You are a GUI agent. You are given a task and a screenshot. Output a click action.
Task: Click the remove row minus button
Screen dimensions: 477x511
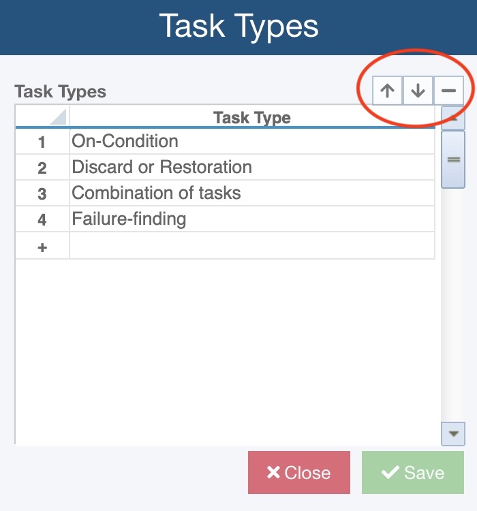click(448, 91)
